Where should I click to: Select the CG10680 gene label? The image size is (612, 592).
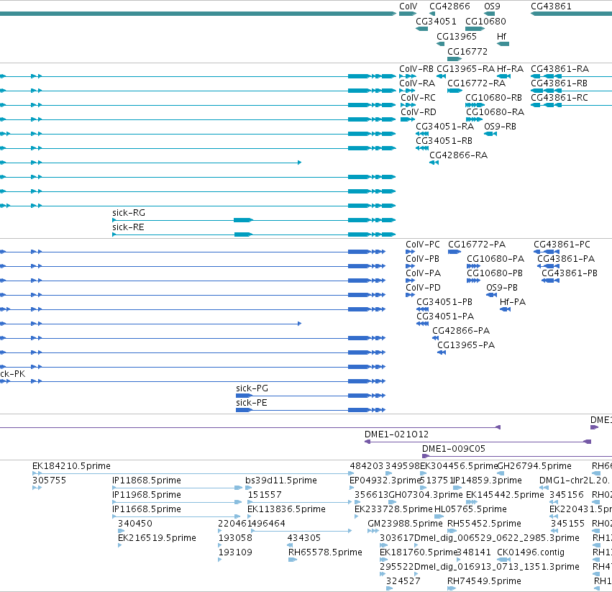point(485,21)
